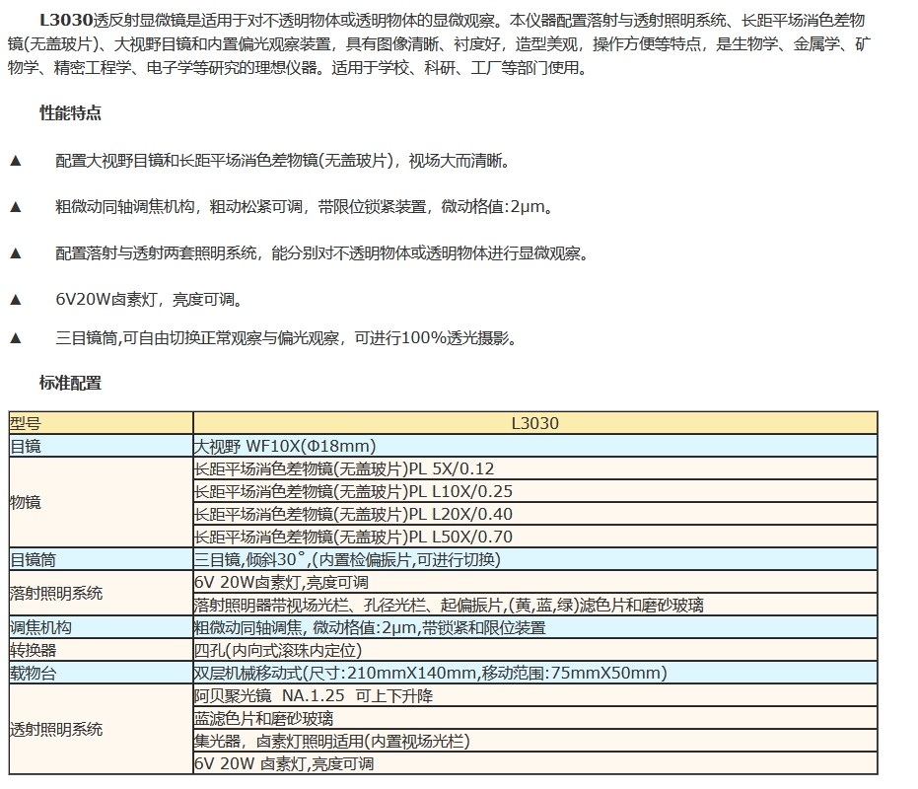Select the 大视野 WF10X(Φ18mm) cell
The width and height of the screenshot is (918, 789).
[285, 446]
